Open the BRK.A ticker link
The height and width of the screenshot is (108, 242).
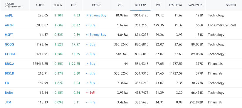[9, 64]
